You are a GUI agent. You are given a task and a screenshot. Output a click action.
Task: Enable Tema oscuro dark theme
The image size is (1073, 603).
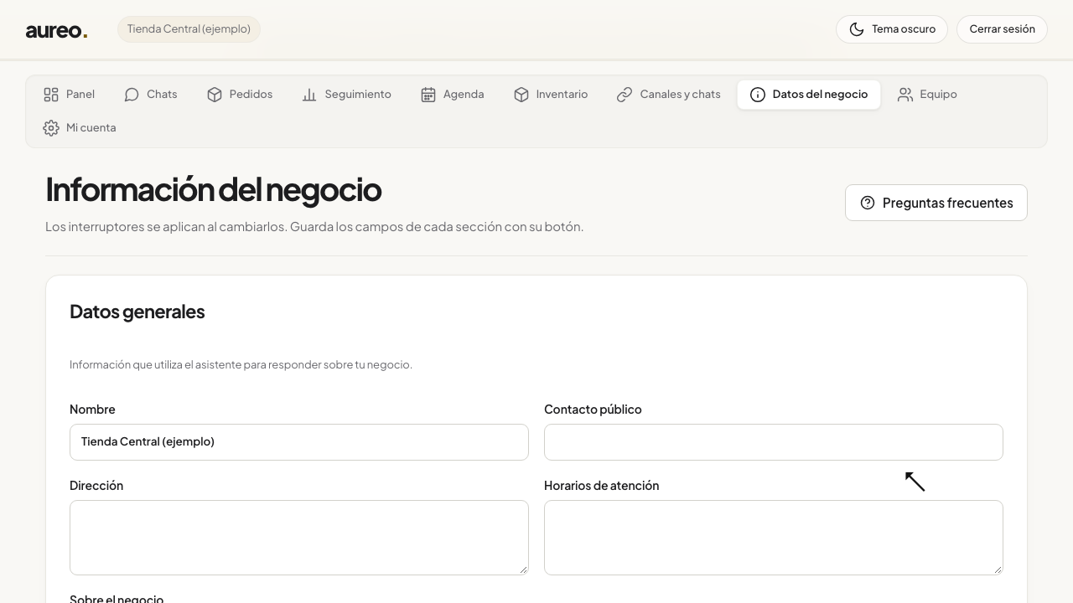click(892, 29)
